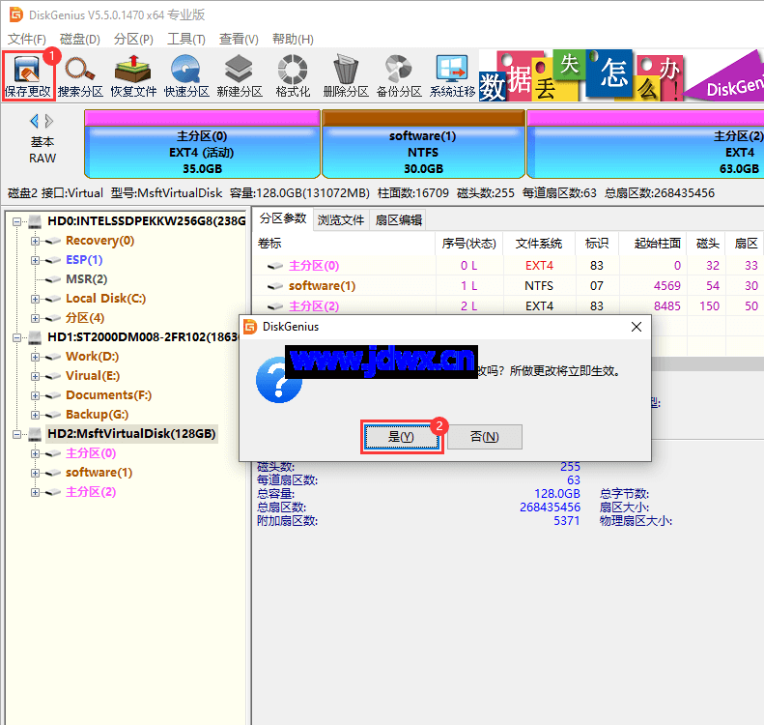Image resolution: width=764 pixels, height=725 pixels.
Task: Click the New Partition (新建分区) icon
Action: coord(240,76)
